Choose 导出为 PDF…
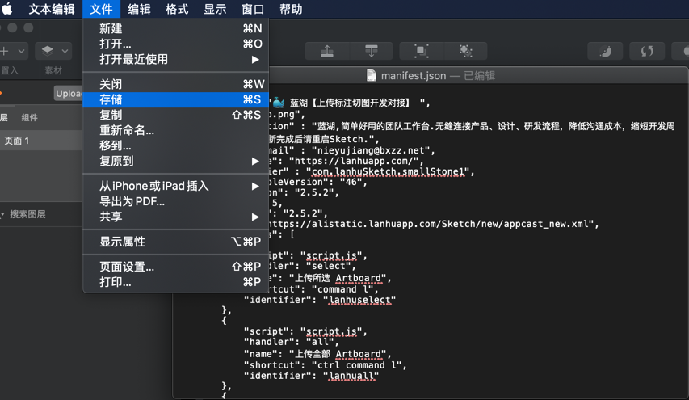This screenshot has height=400, width=689. [x=175, y=201]
